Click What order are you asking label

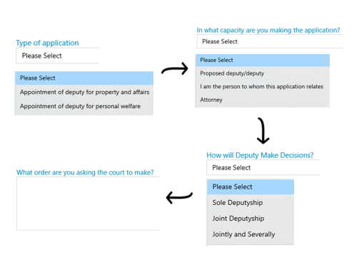[x=85, y=172]
